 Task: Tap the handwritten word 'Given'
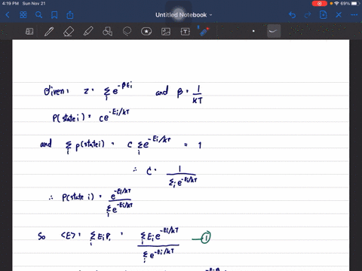point(57,91)
